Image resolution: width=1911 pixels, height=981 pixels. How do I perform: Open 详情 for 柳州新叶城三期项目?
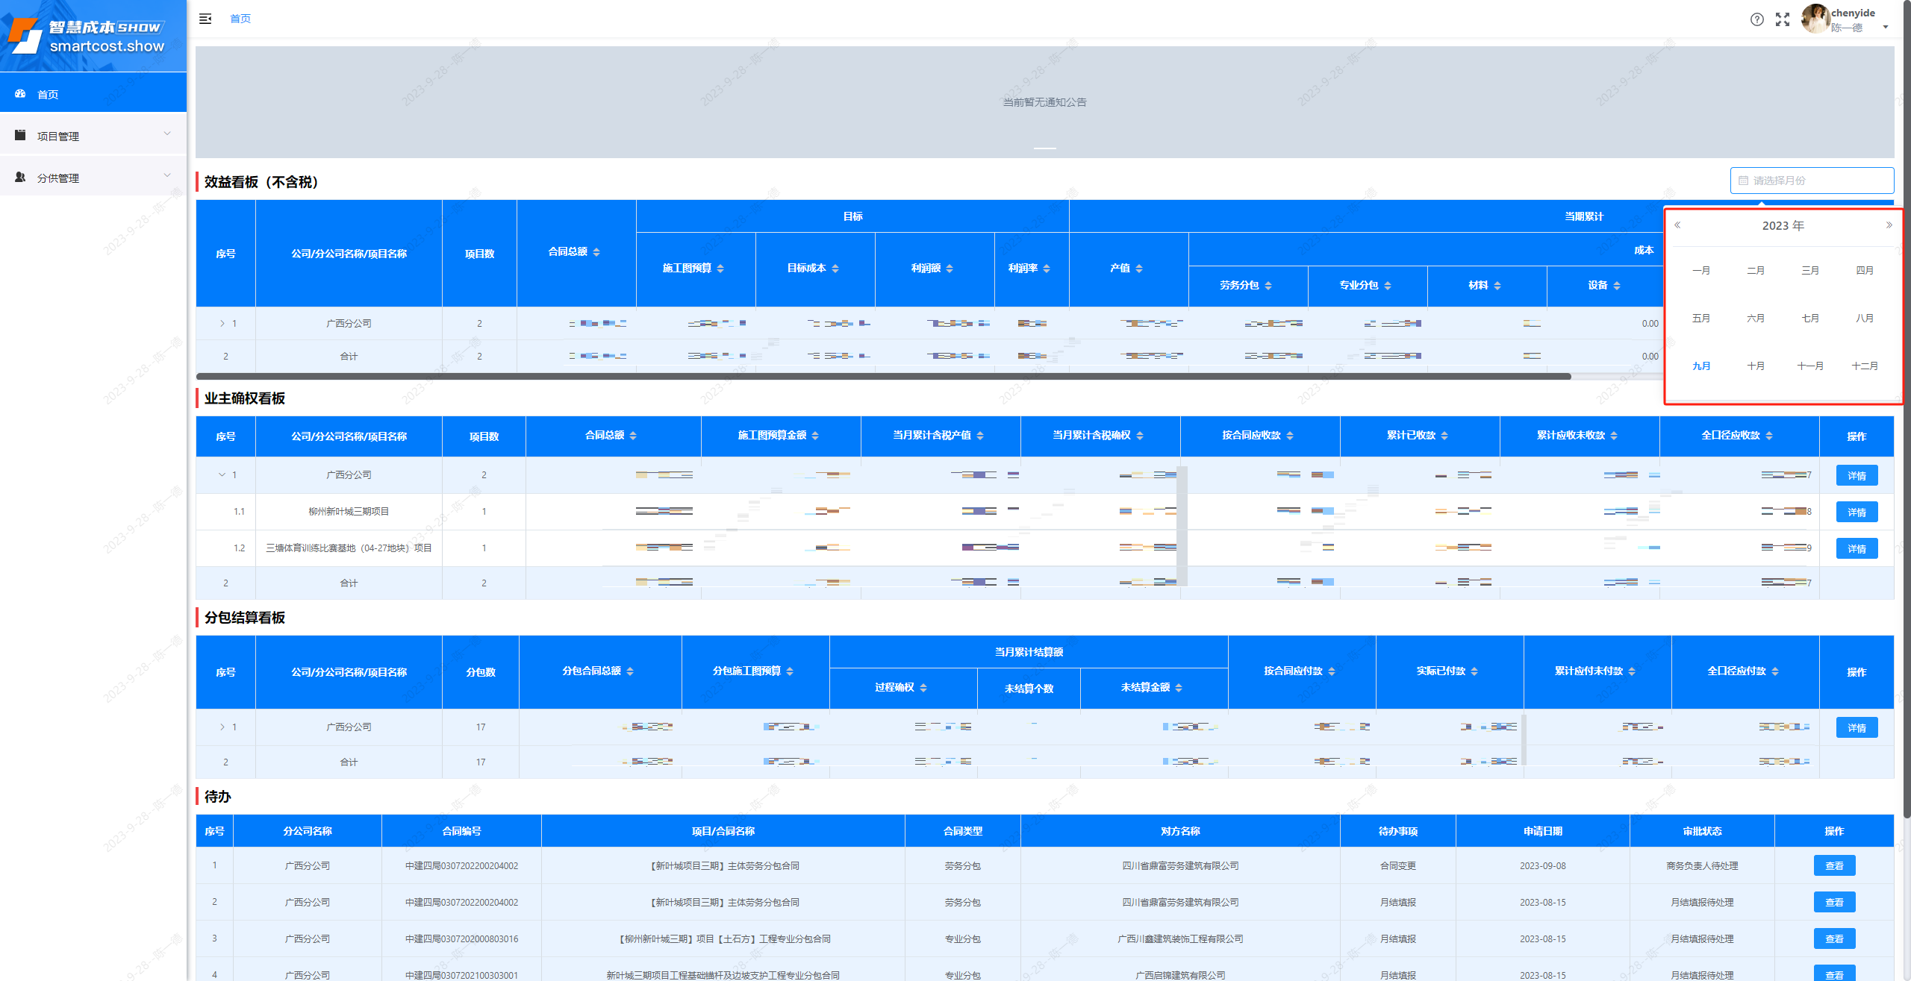[x=1856, y=513]
